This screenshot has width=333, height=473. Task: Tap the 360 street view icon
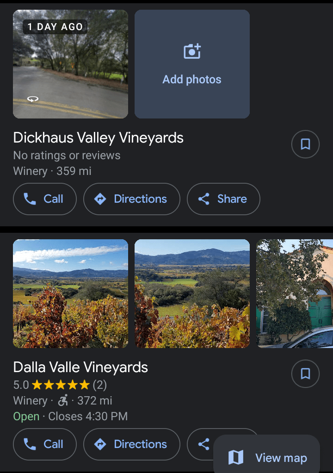(33, 99)
